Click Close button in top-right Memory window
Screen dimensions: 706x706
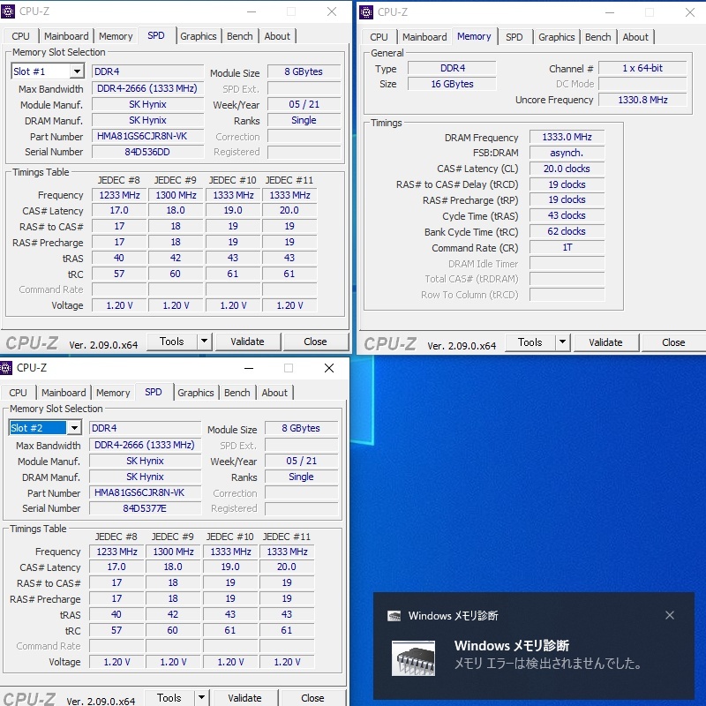click(673, 342)
